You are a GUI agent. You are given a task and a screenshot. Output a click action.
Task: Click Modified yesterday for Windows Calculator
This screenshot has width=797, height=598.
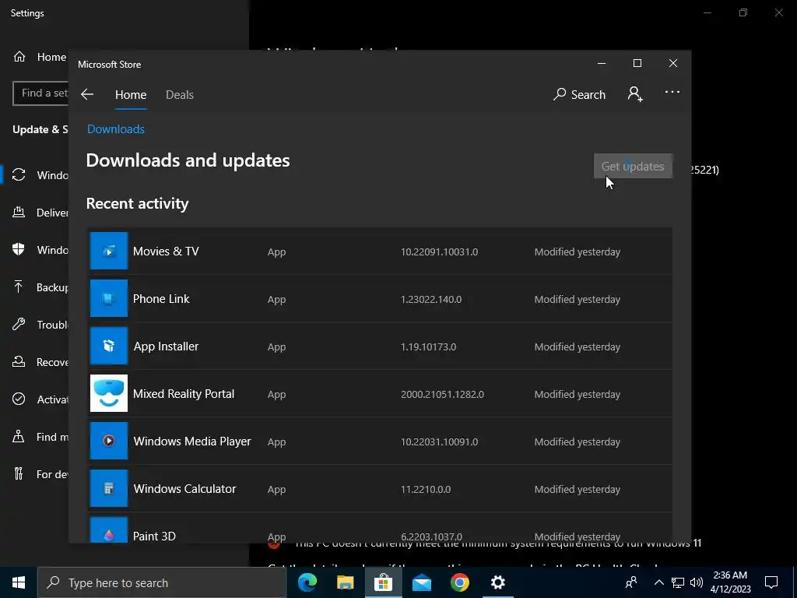pyautogui.click(x=578, y=489)
